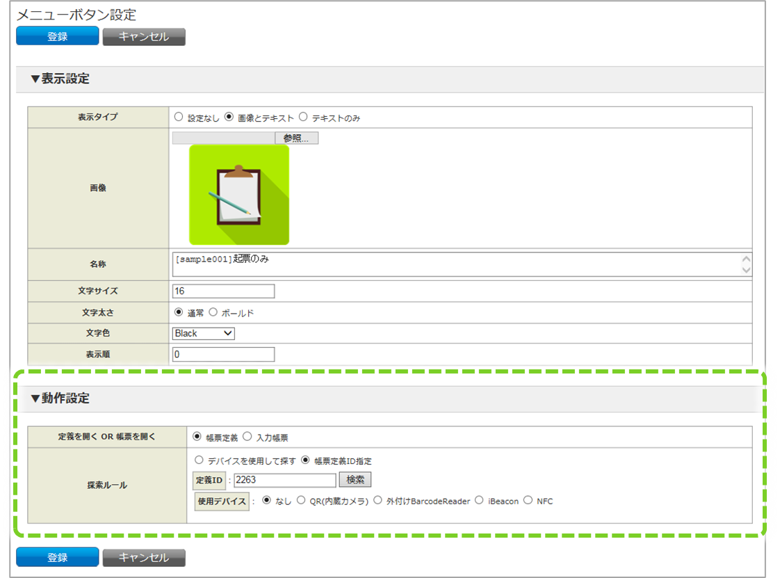Click the 文字サイズ input field
780x578 pixels.
tap(223, 291)
